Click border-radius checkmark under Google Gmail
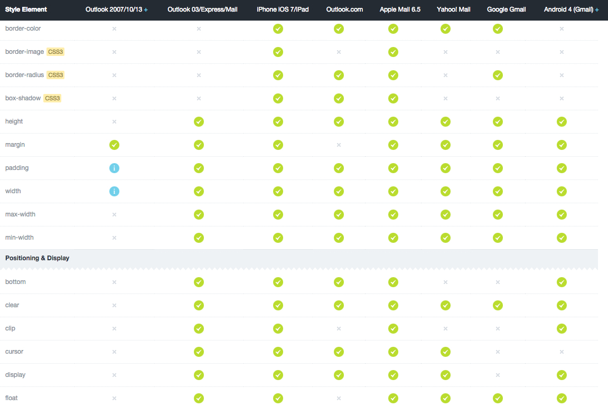This screenshot has height=407, width=608. pyautogui.click(x=498, y=75)
